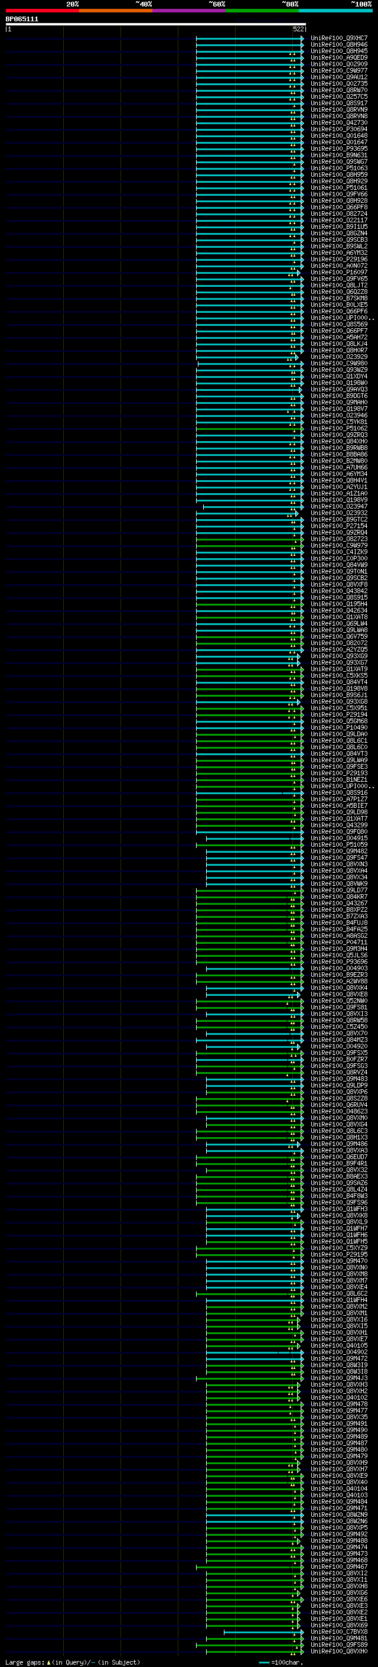
Task: Select the UniRef100_Q9FV66 label
Action: [x=338, y=194]
